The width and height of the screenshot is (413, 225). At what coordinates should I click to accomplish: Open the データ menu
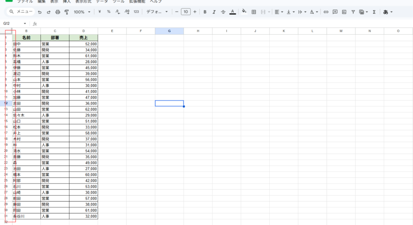click(x=102, y=2)
